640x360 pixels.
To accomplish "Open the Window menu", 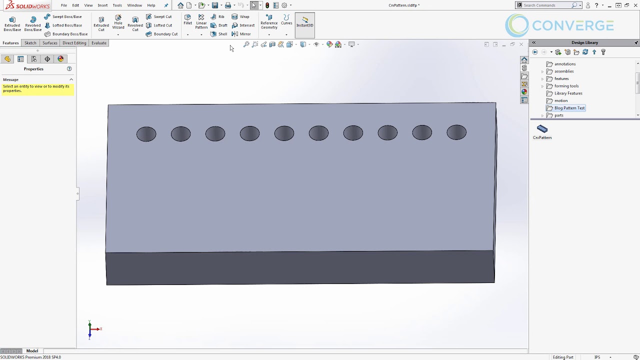I will 134,5.
